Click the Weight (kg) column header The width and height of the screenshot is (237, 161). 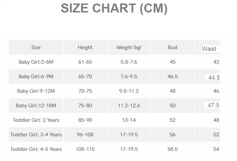[129, 47]
